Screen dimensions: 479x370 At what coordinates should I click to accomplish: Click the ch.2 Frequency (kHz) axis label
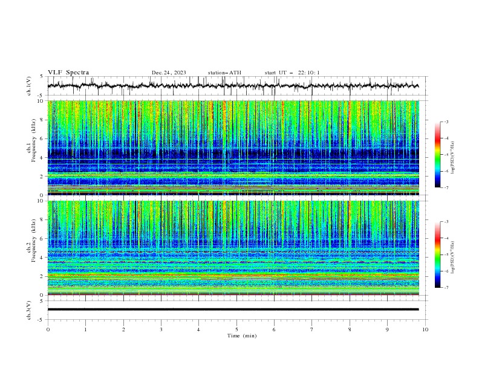31,241
